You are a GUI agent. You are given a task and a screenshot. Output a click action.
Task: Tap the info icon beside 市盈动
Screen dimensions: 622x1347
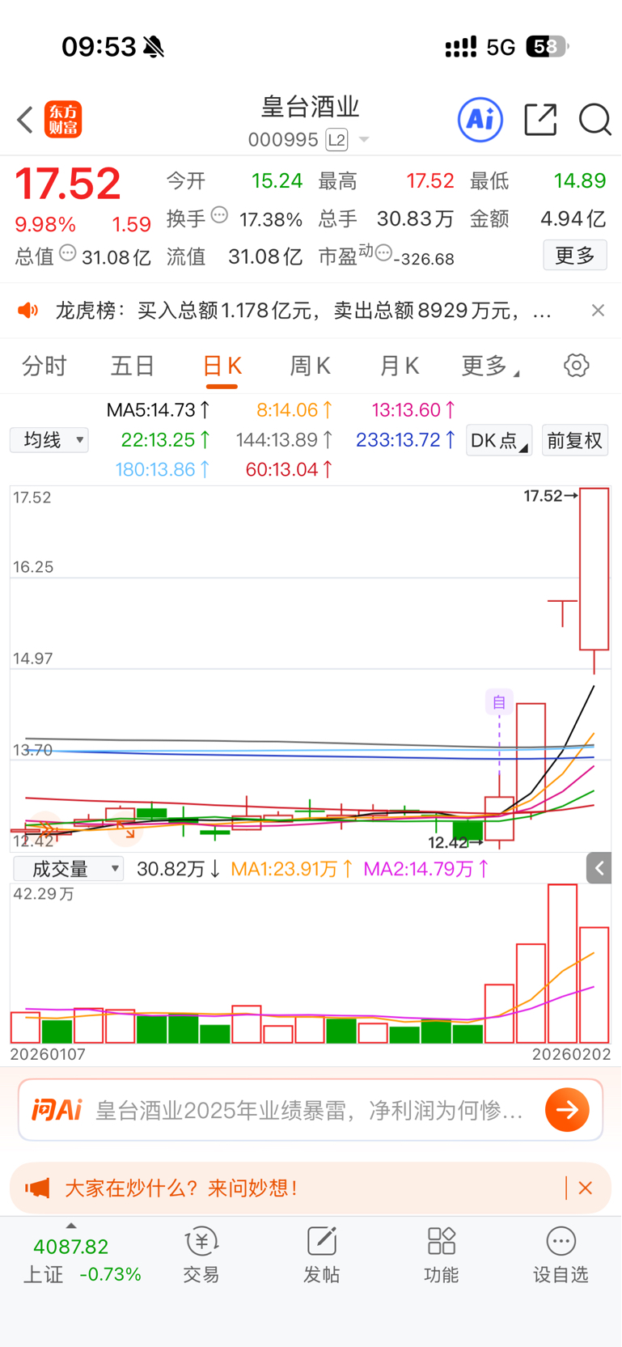383,252
